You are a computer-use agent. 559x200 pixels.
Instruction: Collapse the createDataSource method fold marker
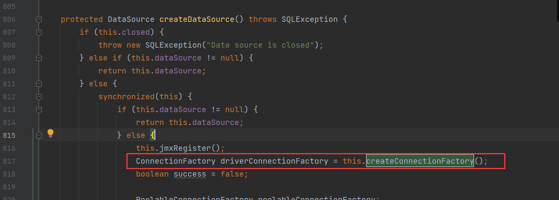39,19
